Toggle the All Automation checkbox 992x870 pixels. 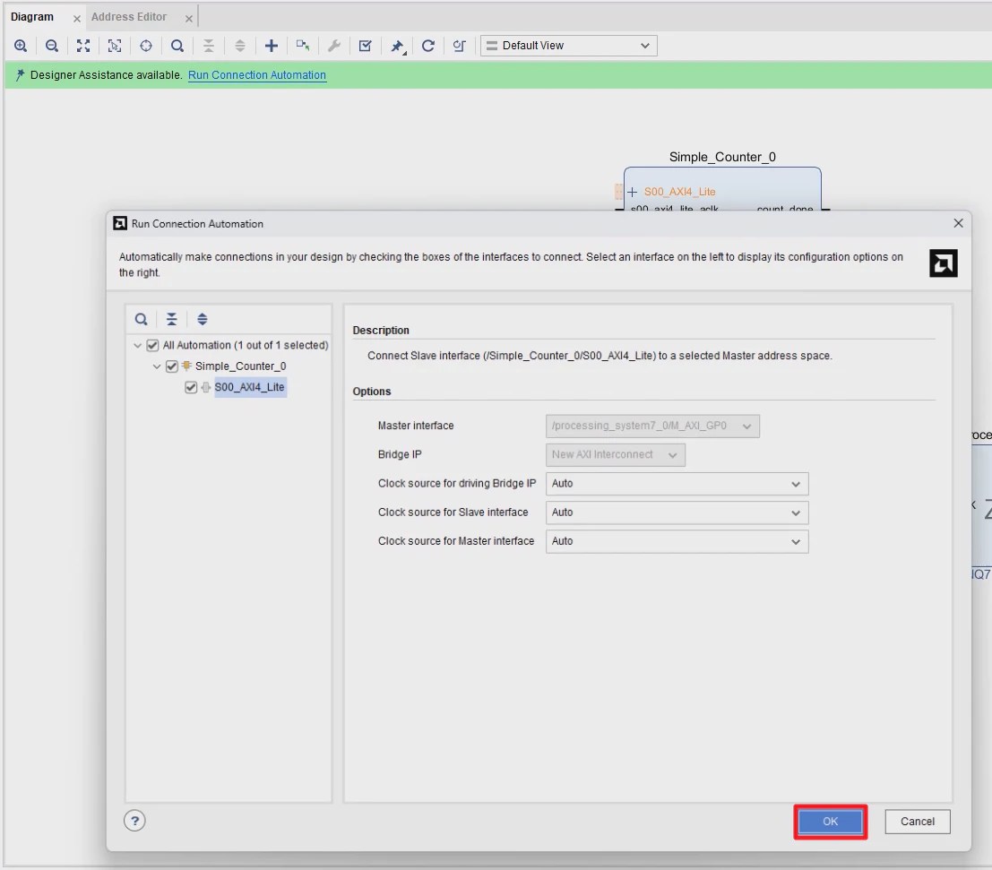point(152,345)
